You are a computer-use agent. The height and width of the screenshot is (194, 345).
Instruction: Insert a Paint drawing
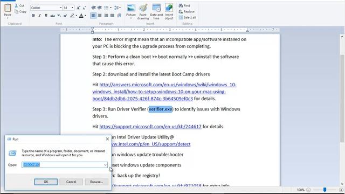(143, 12)
